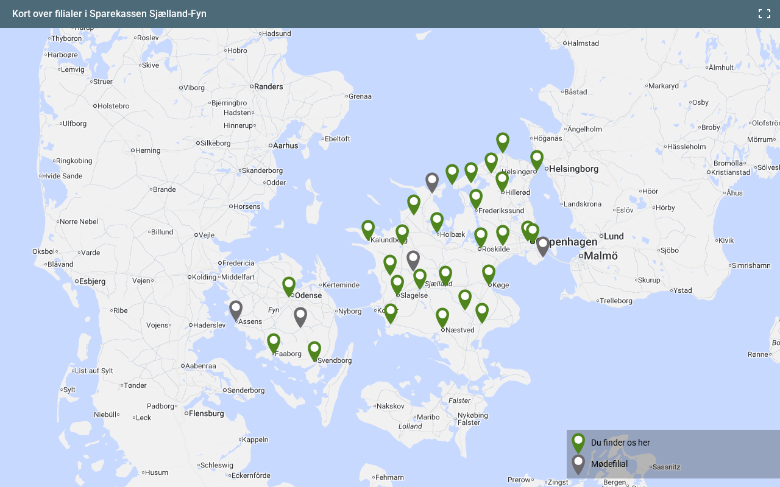This screenshot has height=487, width=780.
Task: Click the gray pin at Copenhagen
Action: coord(543,245)
